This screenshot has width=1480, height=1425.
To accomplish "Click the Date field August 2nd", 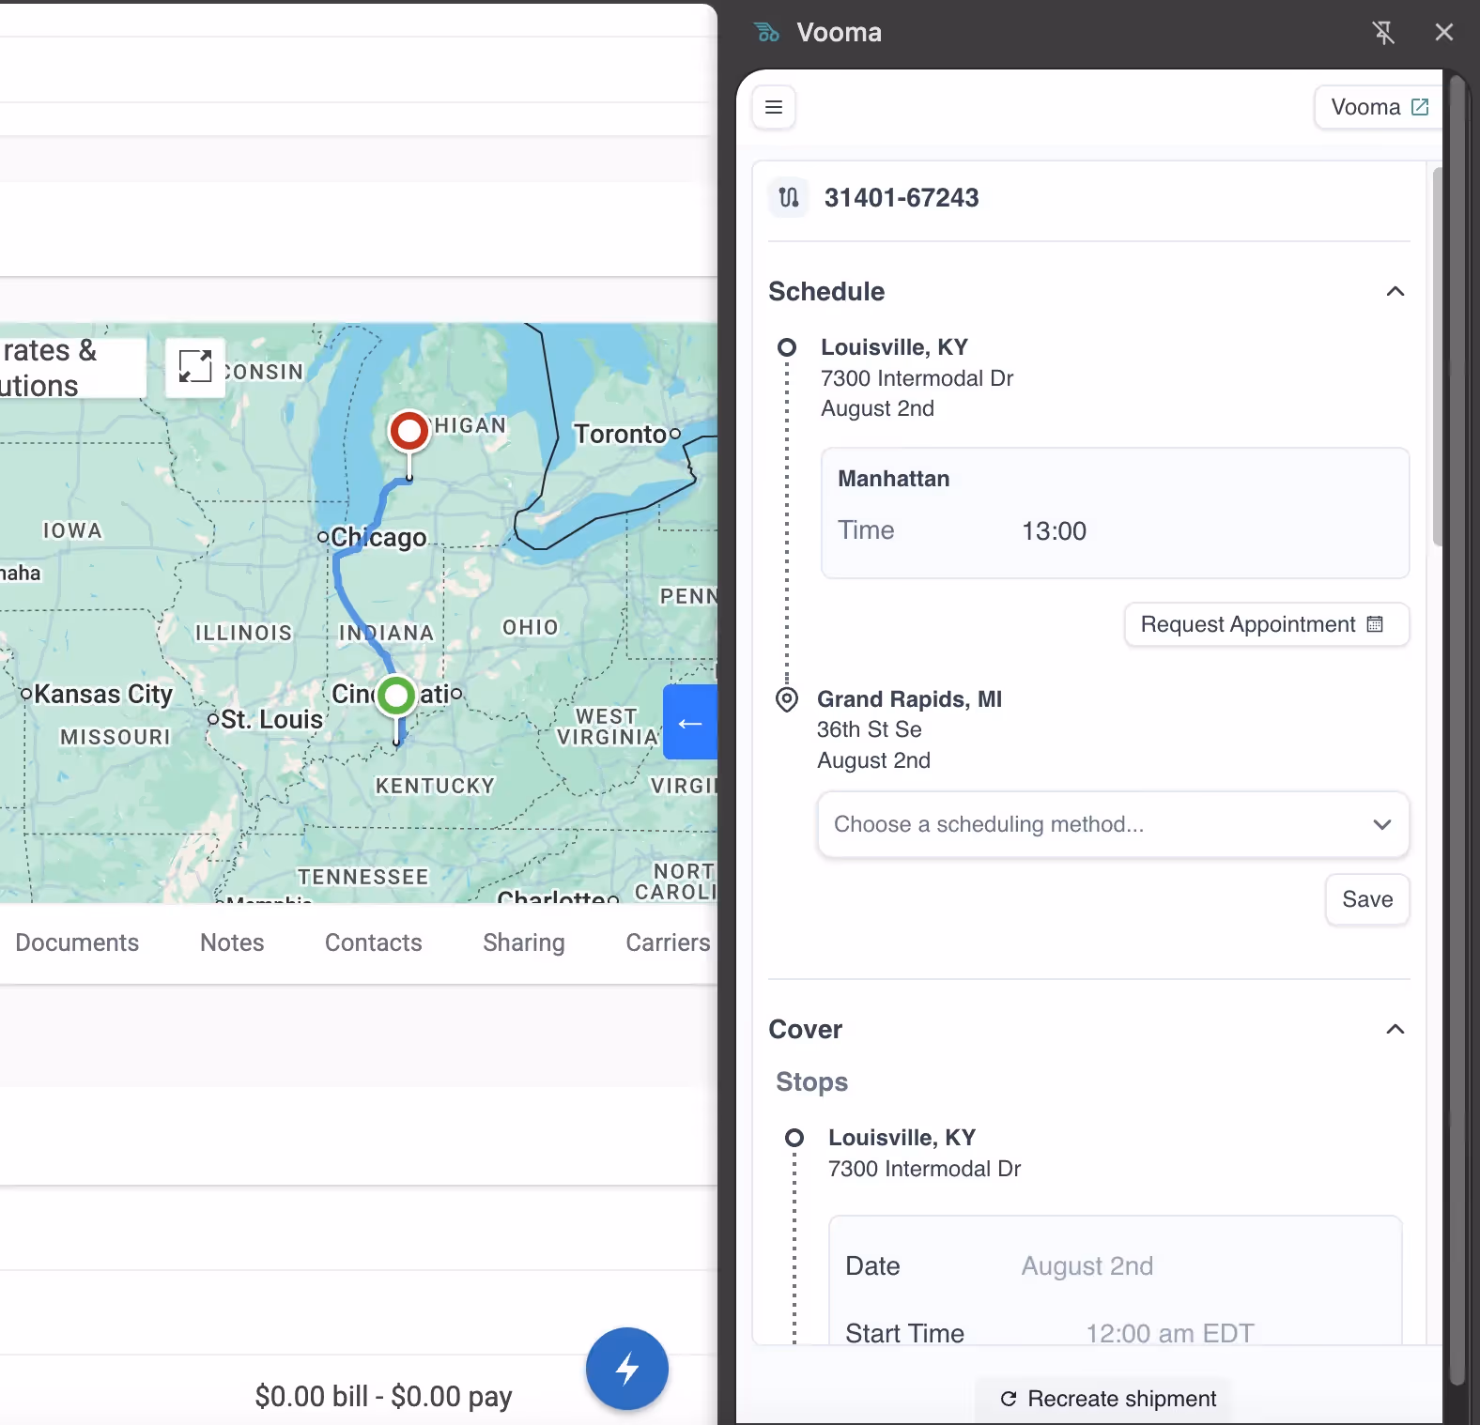I will [1087, 1266].
